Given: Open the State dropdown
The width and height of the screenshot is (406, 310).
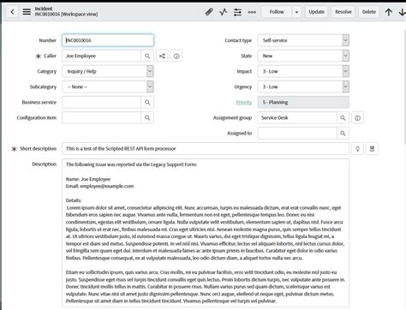Looking at the screenshot, I should 303,56.
